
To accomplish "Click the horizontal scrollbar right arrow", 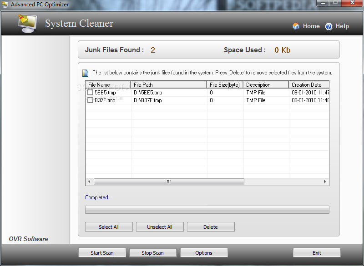I will [325, 182].
